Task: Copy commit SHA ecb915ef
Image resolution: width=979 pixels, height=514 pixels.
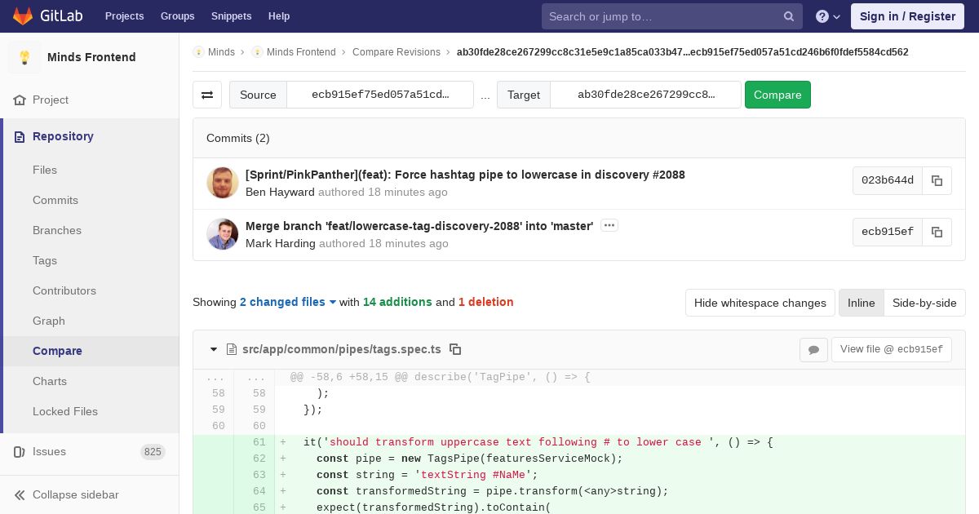Action: 937,233
